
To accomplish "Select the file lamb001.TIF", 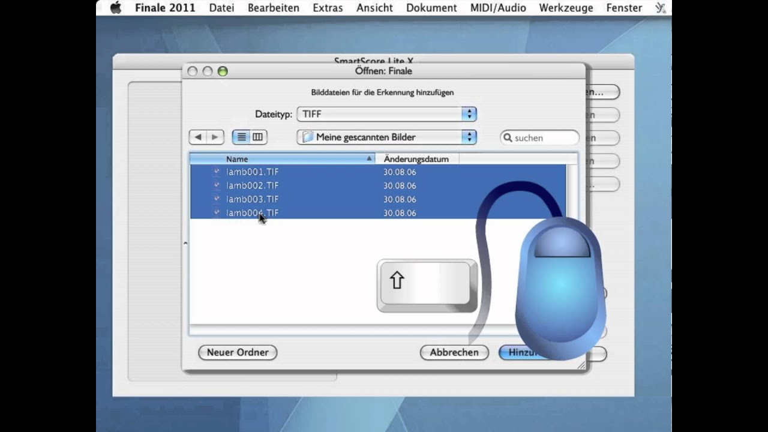I will tap(378, 172).
